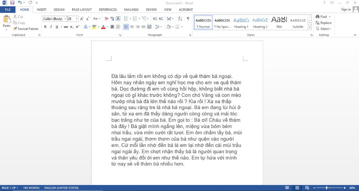Click the Web Layout view icon
This screenshot has width=359, height=191.
[307, 188]
